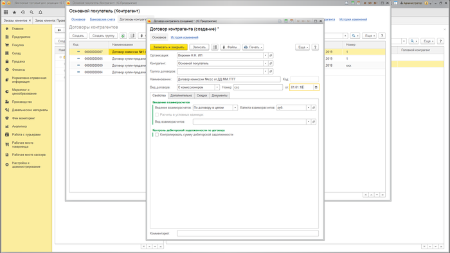Screen dimensions: 450x253
Task: Click Создать in Договоры контрагентов list
Action: pyautogui.click(x=78, y=36)
